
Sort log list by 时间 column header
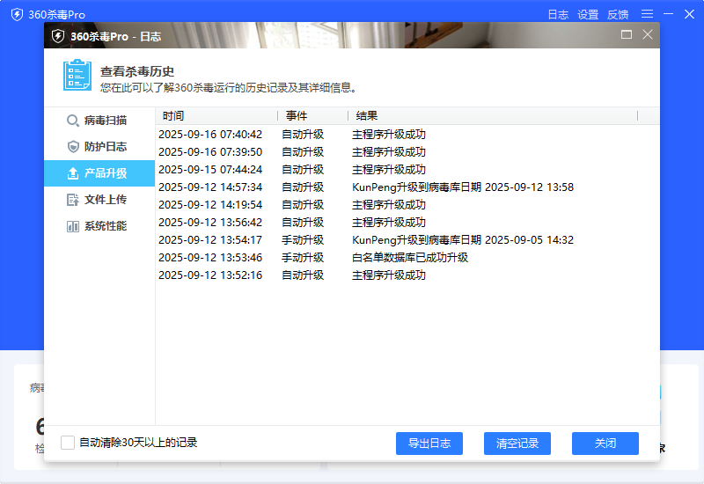(x=216, y=116)
